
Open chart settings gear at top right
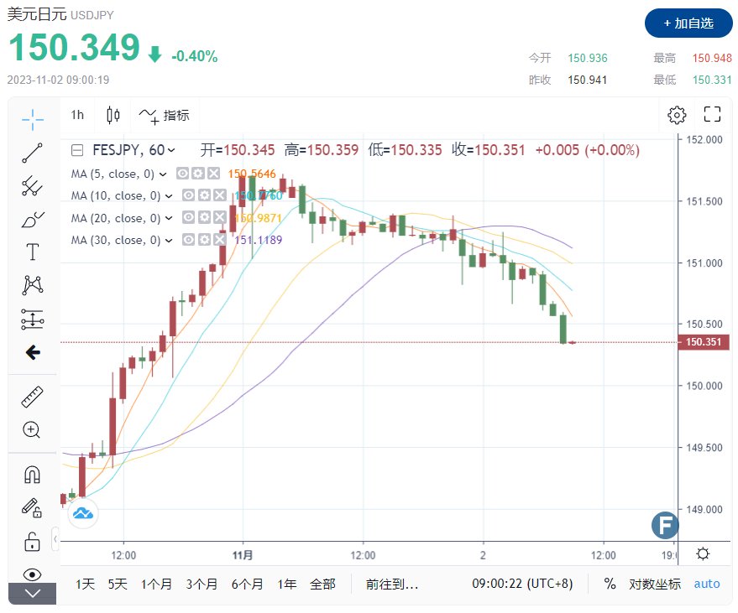tap(677, 115)
